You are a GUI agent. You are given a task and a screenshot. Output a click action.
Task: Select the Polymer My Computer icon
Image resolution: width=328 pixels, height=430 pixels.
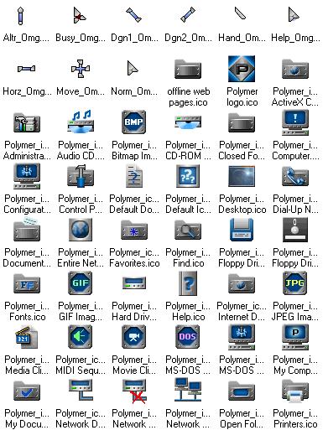point(295,337)
